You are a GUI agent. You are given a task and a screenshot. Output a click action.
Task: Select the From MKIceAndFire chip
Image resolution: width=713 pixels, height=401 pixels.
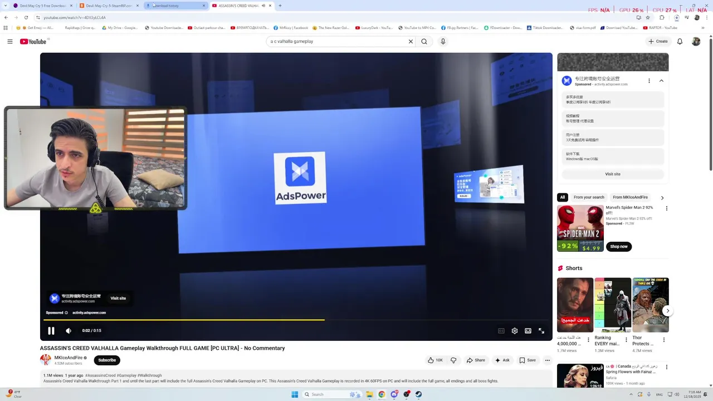(630, 197)
